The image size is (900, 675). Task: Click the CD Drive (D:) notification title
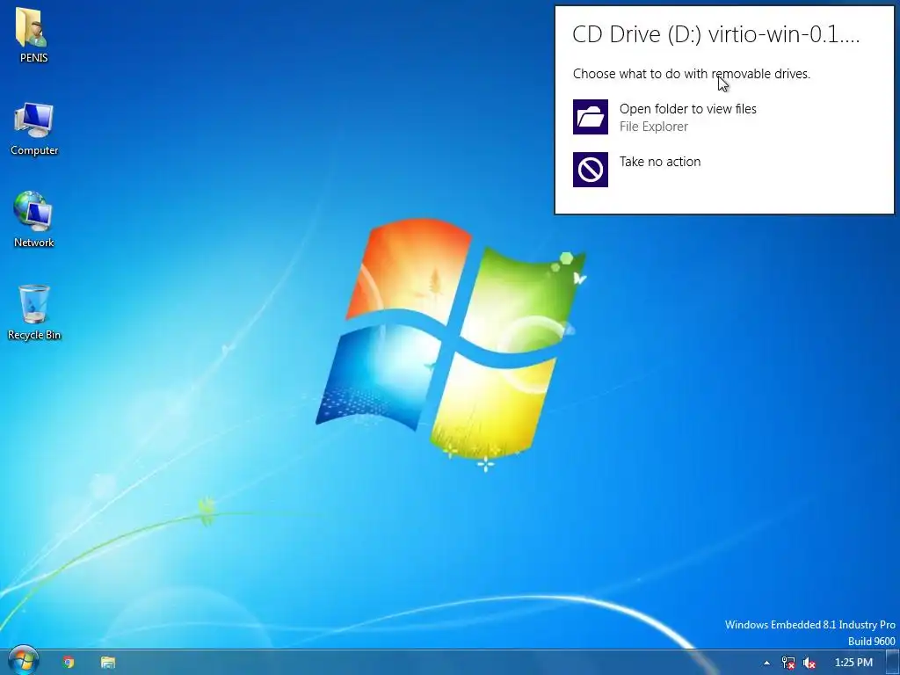715,34
